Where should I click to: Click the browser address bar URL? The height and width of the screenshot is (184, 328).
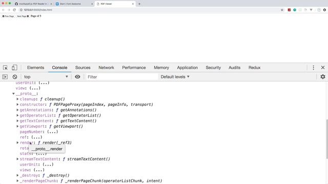(38, 10)
